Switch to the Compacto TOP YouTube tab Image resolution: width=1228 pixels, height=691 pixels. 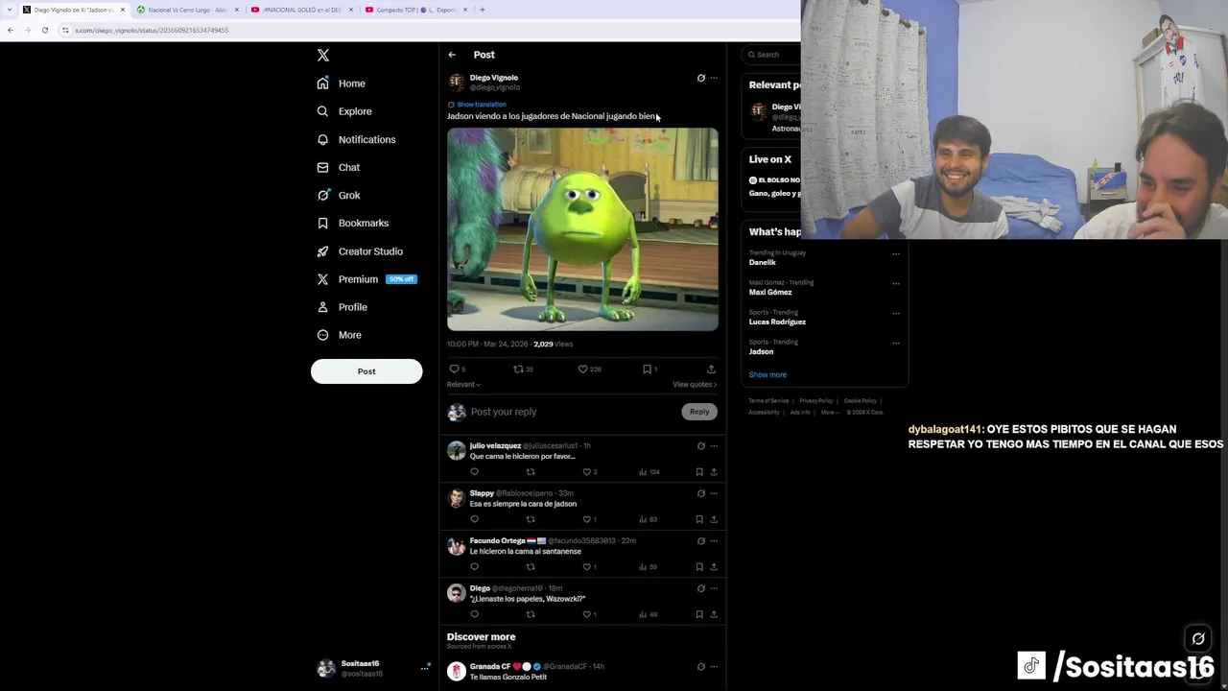[414, 10]
